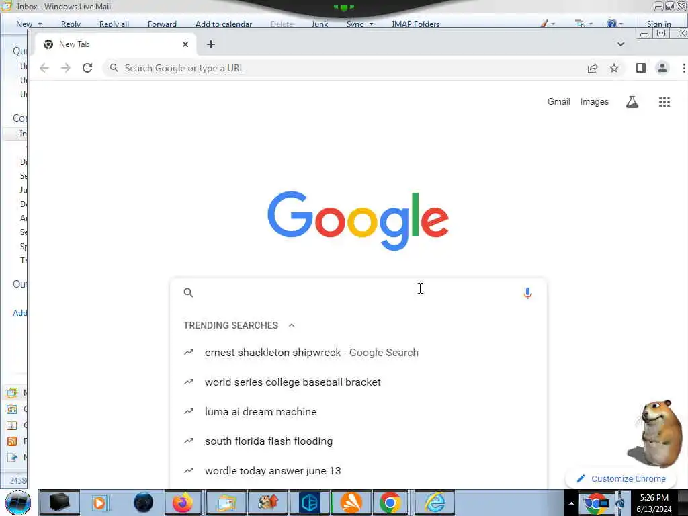Viewport: 688px width, 516px height.
Task: Bookmark this tab with the star icon
Action: (614, 68)
